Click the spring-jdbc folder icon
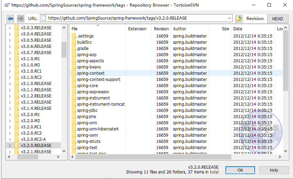The image size is (293, 179). (74, 110)
